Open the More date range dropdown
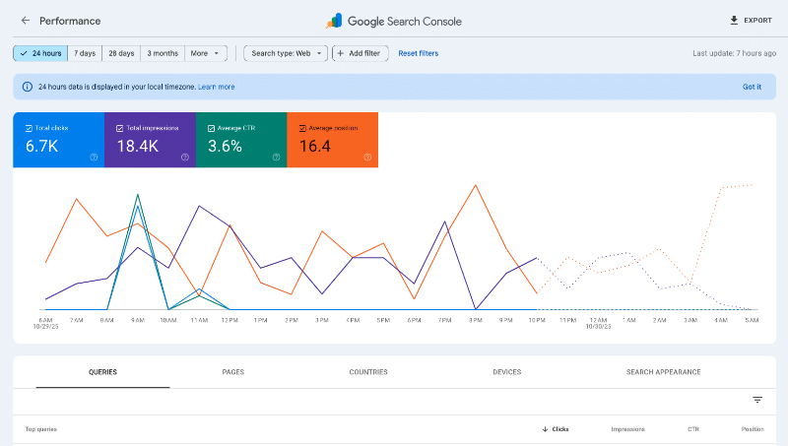This screenshot has height=446, width=788. pos(206,53)
